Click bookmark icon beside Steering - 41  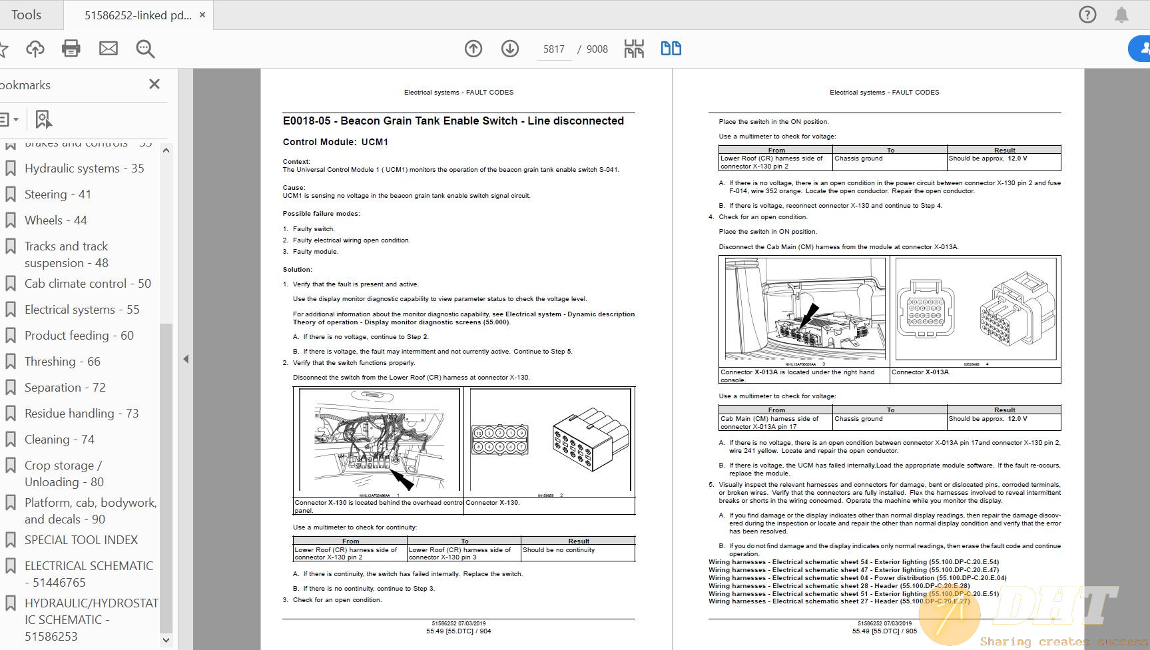click(x=11, y=194)
